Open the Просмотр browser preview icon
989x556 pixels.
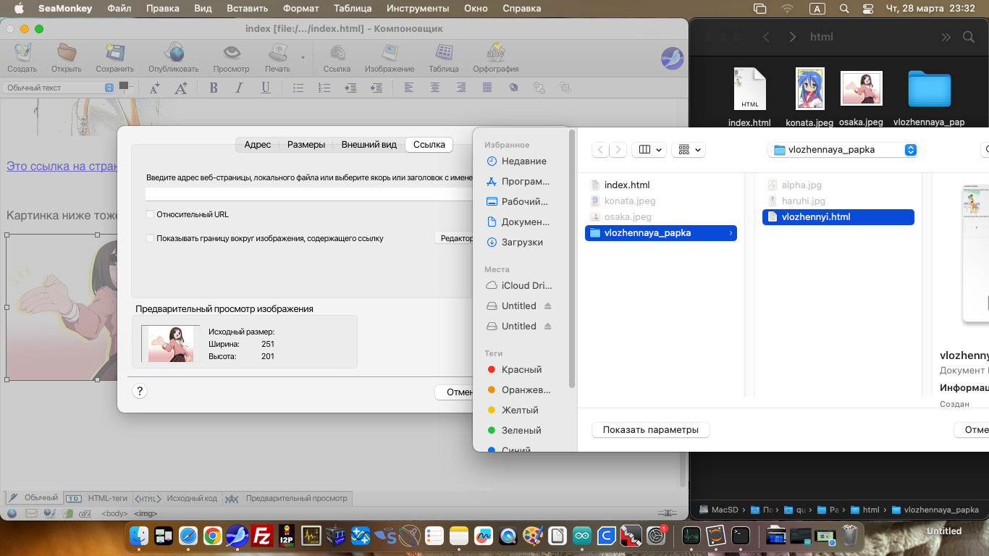[x=231, y=54]
